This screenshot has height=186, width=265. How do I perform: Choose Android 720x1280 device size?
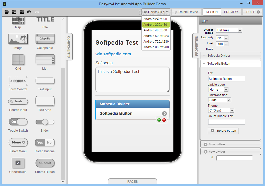pyautogui.click(x=156, y=42)
